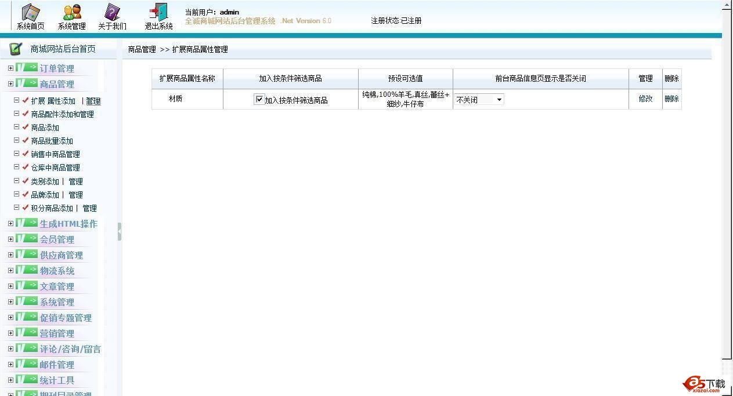733x396 pixels.
Task: Open 仓库中商品管理 in the sidebar
Action: [55, 168]
